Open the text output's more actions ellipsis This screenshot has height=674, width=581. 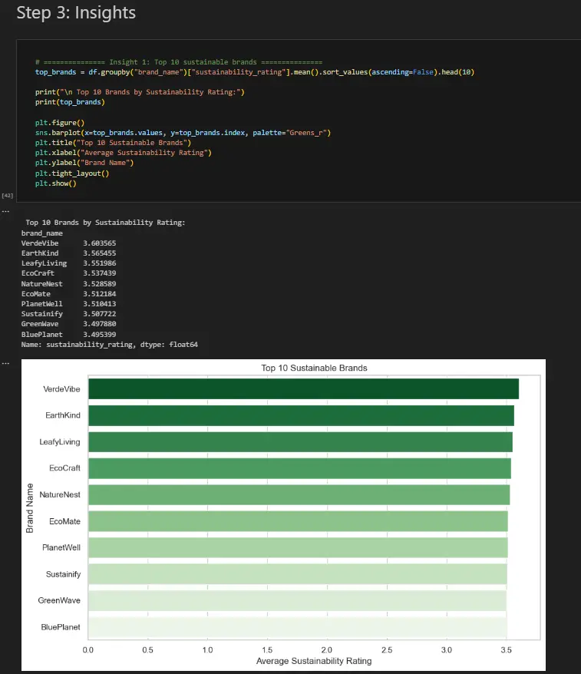point(5,210)
